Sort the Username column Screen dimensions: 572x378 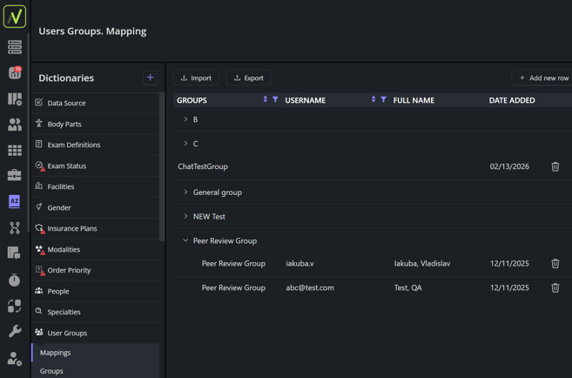point(373,99)
